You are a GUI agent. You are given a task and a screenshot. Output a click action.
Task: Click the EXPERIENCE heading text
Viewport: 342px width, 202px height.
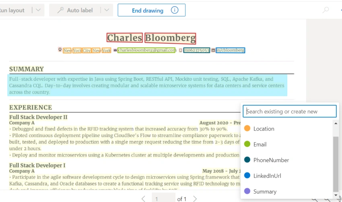pyautogui.click(x=31, y=107)
